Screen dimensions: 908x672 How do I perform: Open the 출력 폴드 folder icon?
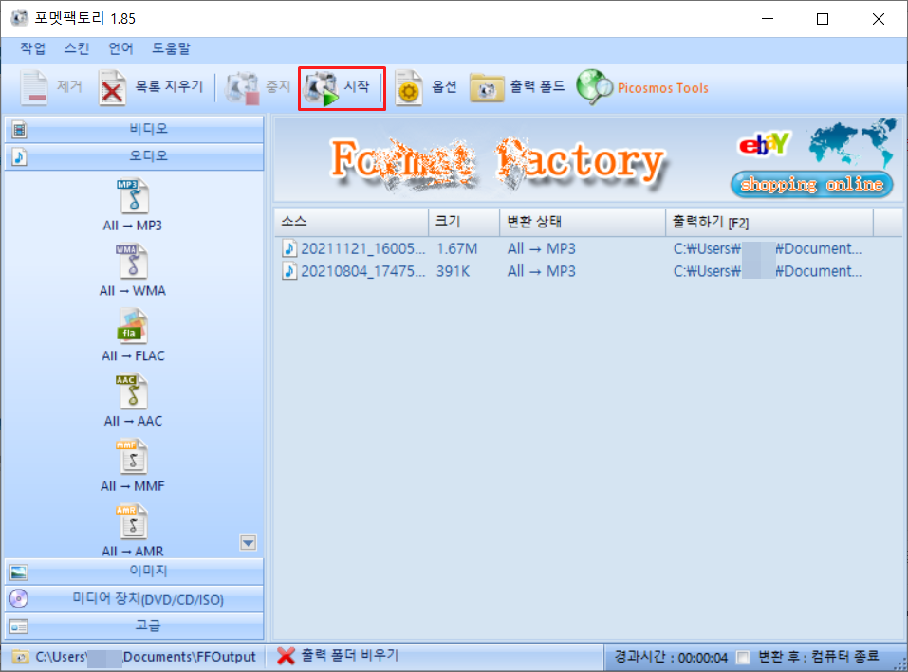(x=487, y=88)
